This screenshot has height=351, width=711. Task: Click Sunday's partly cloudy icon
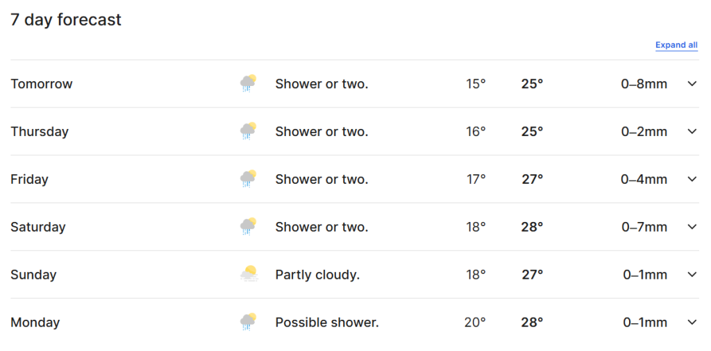tap(249, 274)
